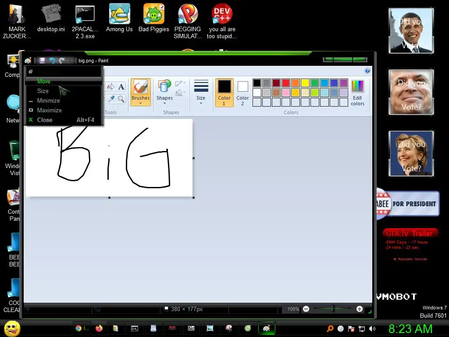Click the volume speaker tray icon
Viewport: 449px width, 337px height.
tap(372, 329)
